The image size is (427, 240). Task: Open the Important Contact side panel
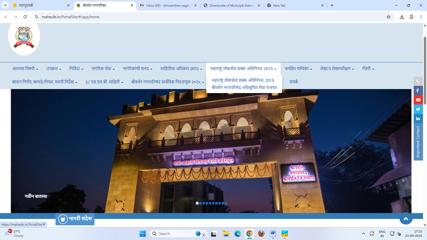click(418, 142)
